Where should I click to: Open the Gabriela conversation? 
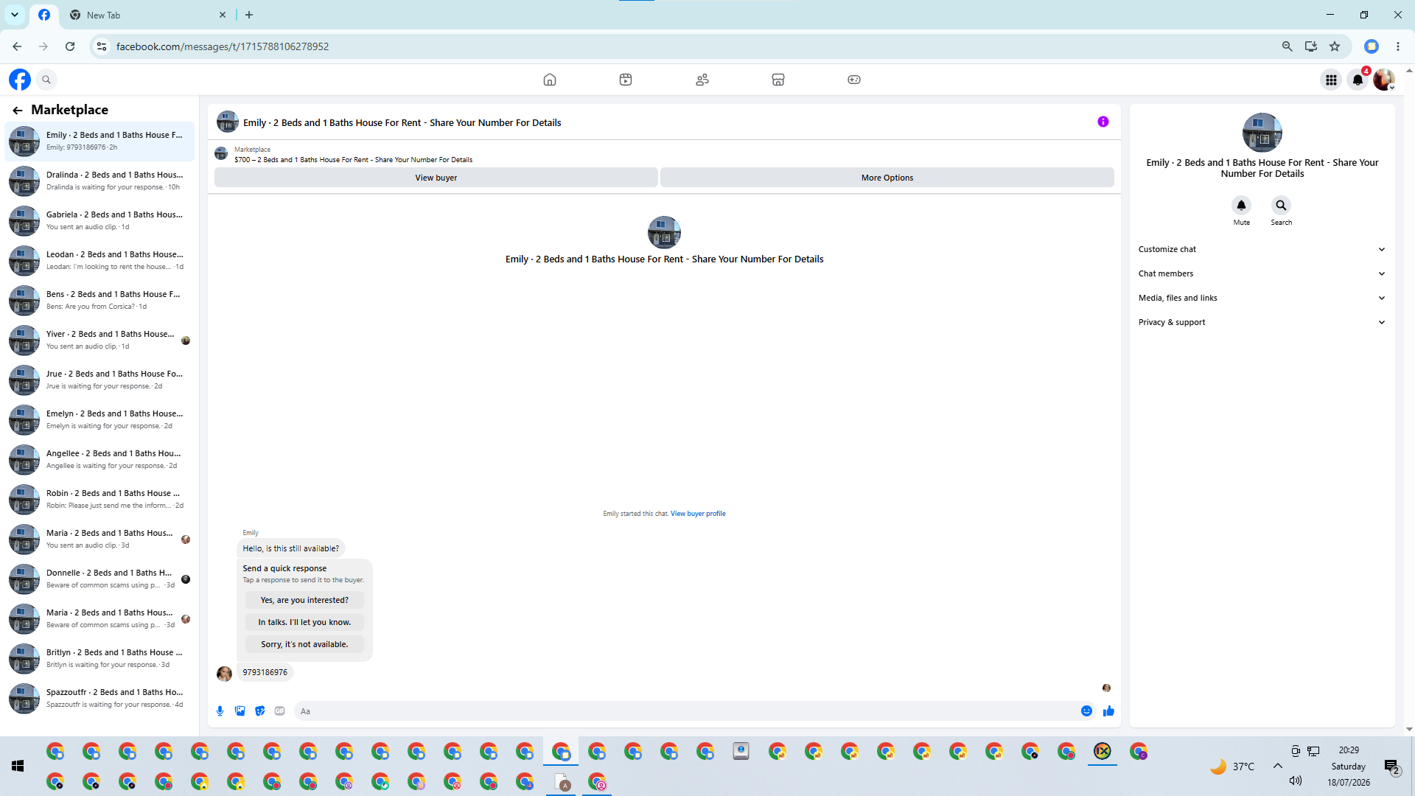[x=99, y=220]
